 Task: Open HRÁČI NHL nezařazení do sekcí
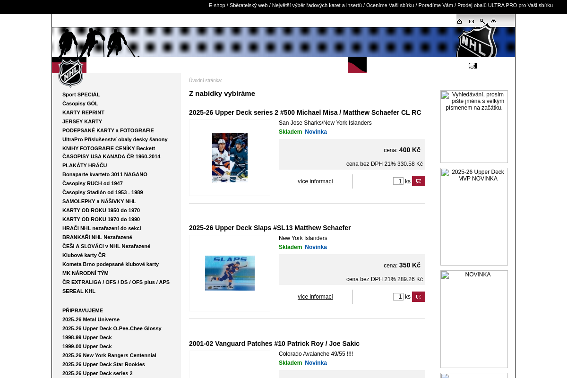102,228
